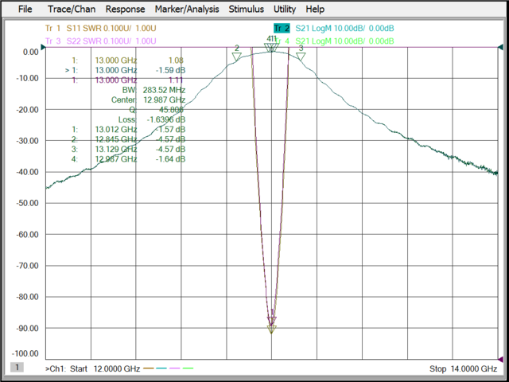Open the Marker/Analysis menu

click(x=187, y=9)
